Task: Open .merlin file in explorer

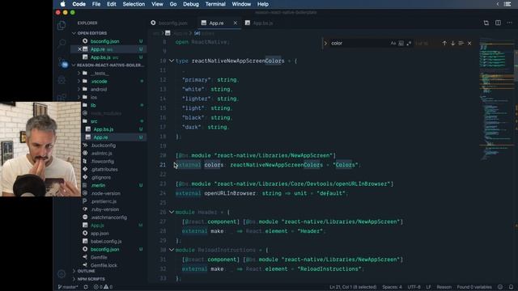Action: 98,185
